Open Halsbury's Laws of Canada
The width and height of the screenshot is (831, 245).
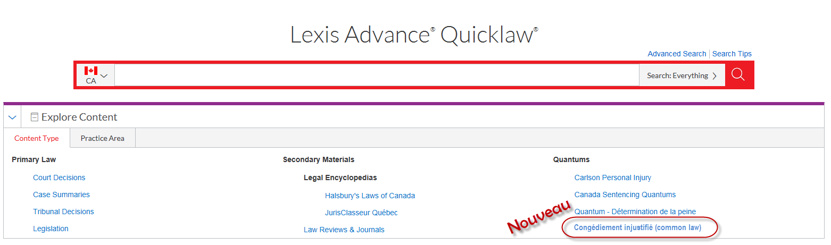coord(370,196)
